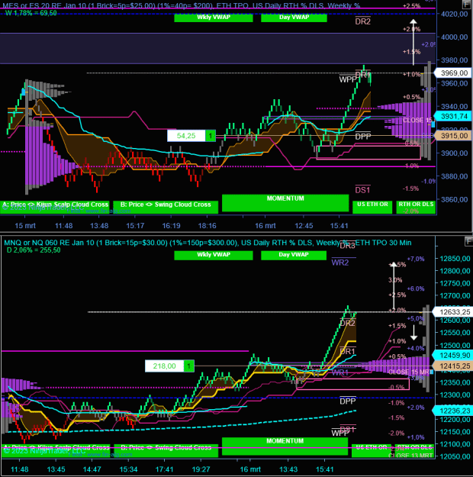Click the DR2 label on ES chart
Viewport: 473px width, 477px height.
363,21
